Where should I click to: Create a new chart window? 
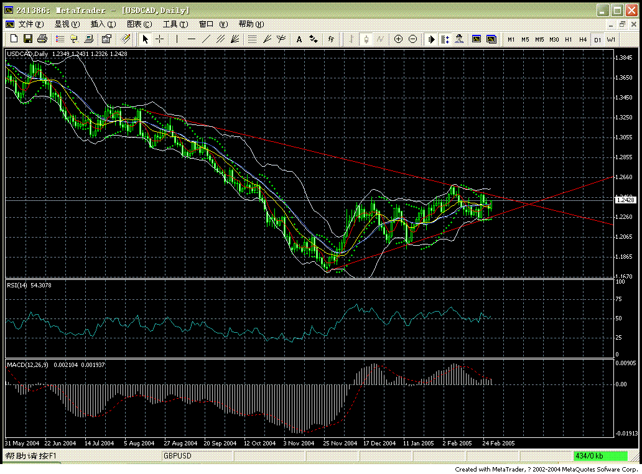pos(14,39)
